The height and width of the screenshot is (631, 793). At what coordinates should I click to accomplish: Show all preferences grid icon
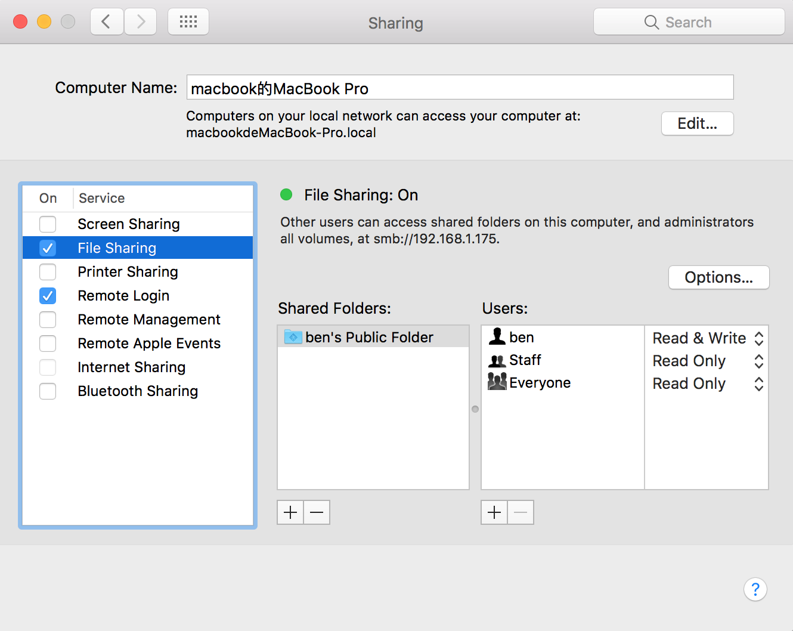188,22
